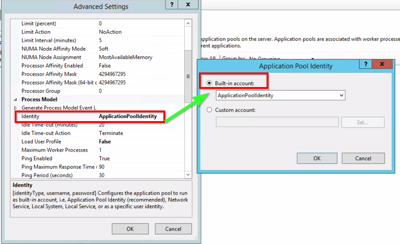400x244 pixels.
Task: Click the Set... button for custom account
Action: coord(363,122)
